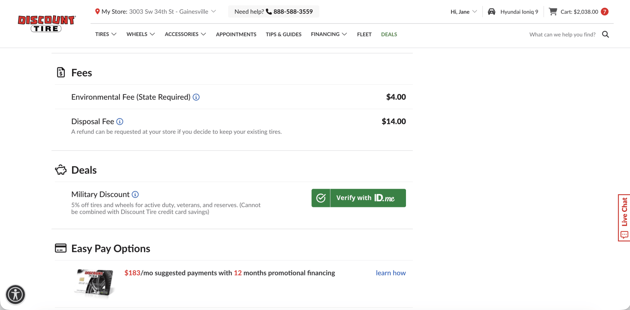The width and height of the screenshot is (630, 310).
Task: Expand the My Store location selector
Action: point(214,11)
